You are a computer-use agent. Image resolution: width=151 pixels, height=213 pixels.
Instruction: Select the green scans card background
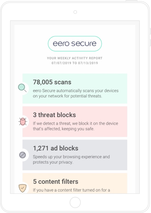pyautogui.click(x=75, y=89)
